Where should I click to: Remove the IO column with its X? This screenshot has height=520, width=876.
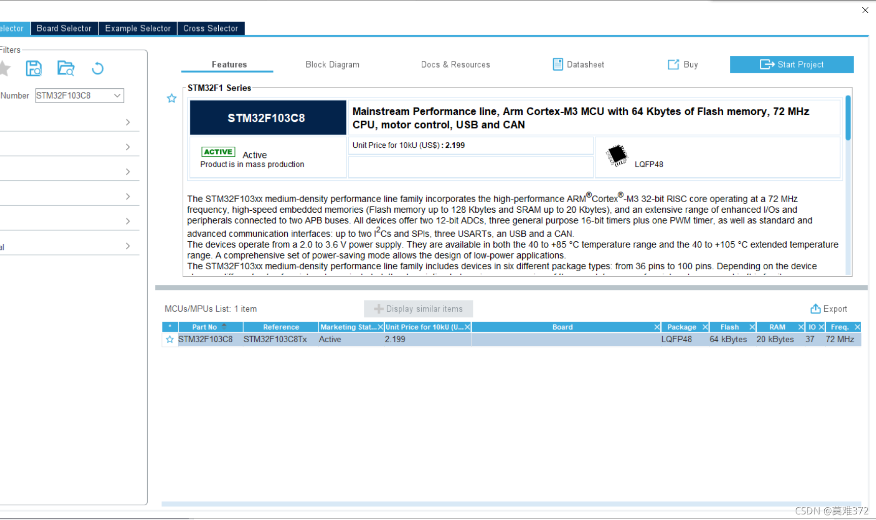(x=822, y=327)
